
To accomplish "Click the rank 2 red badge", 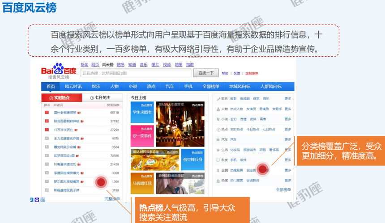I will tap(47, 121).
